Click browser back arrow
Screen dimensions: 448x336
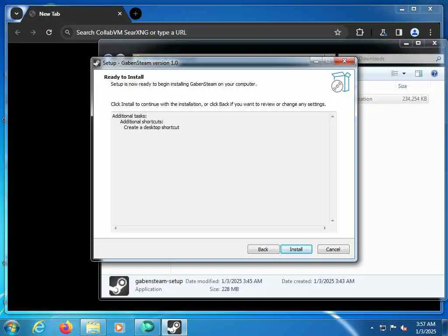(x=17, y=32)
